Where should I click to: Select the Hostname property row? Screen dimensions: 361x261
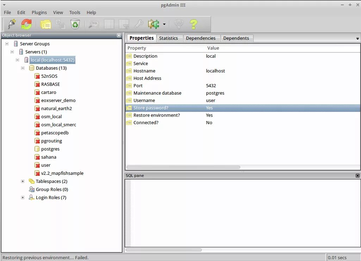pyautogui.click(x=243, y=71)
